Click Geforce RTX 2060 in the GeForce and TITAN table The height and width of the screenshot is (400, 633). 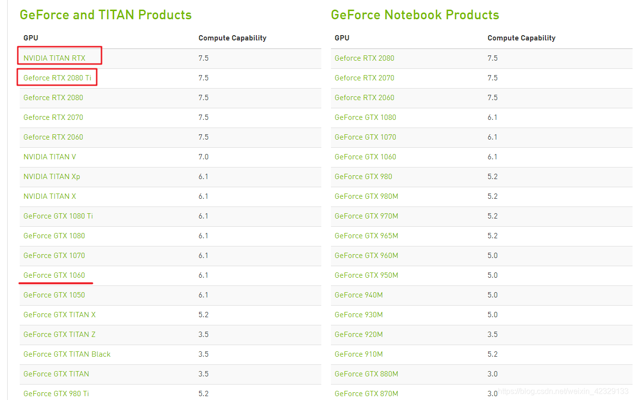click(53, 137)
